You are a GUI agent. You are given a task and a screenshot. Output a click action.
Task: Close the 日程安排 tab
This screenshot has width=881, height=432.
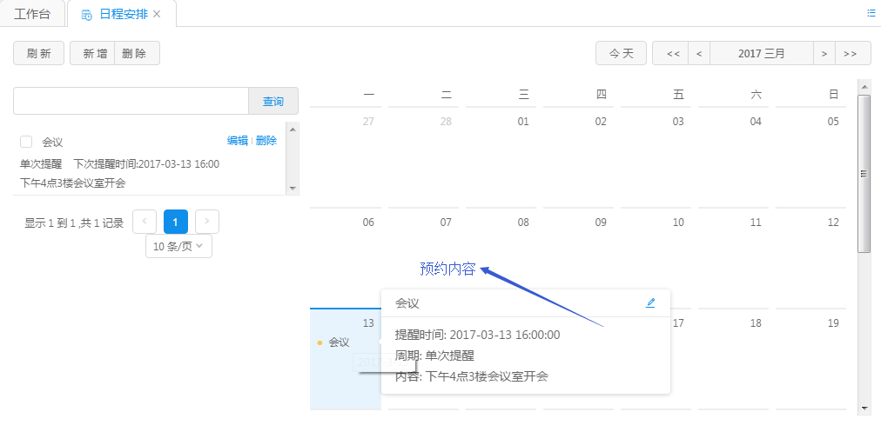[157, 15]
